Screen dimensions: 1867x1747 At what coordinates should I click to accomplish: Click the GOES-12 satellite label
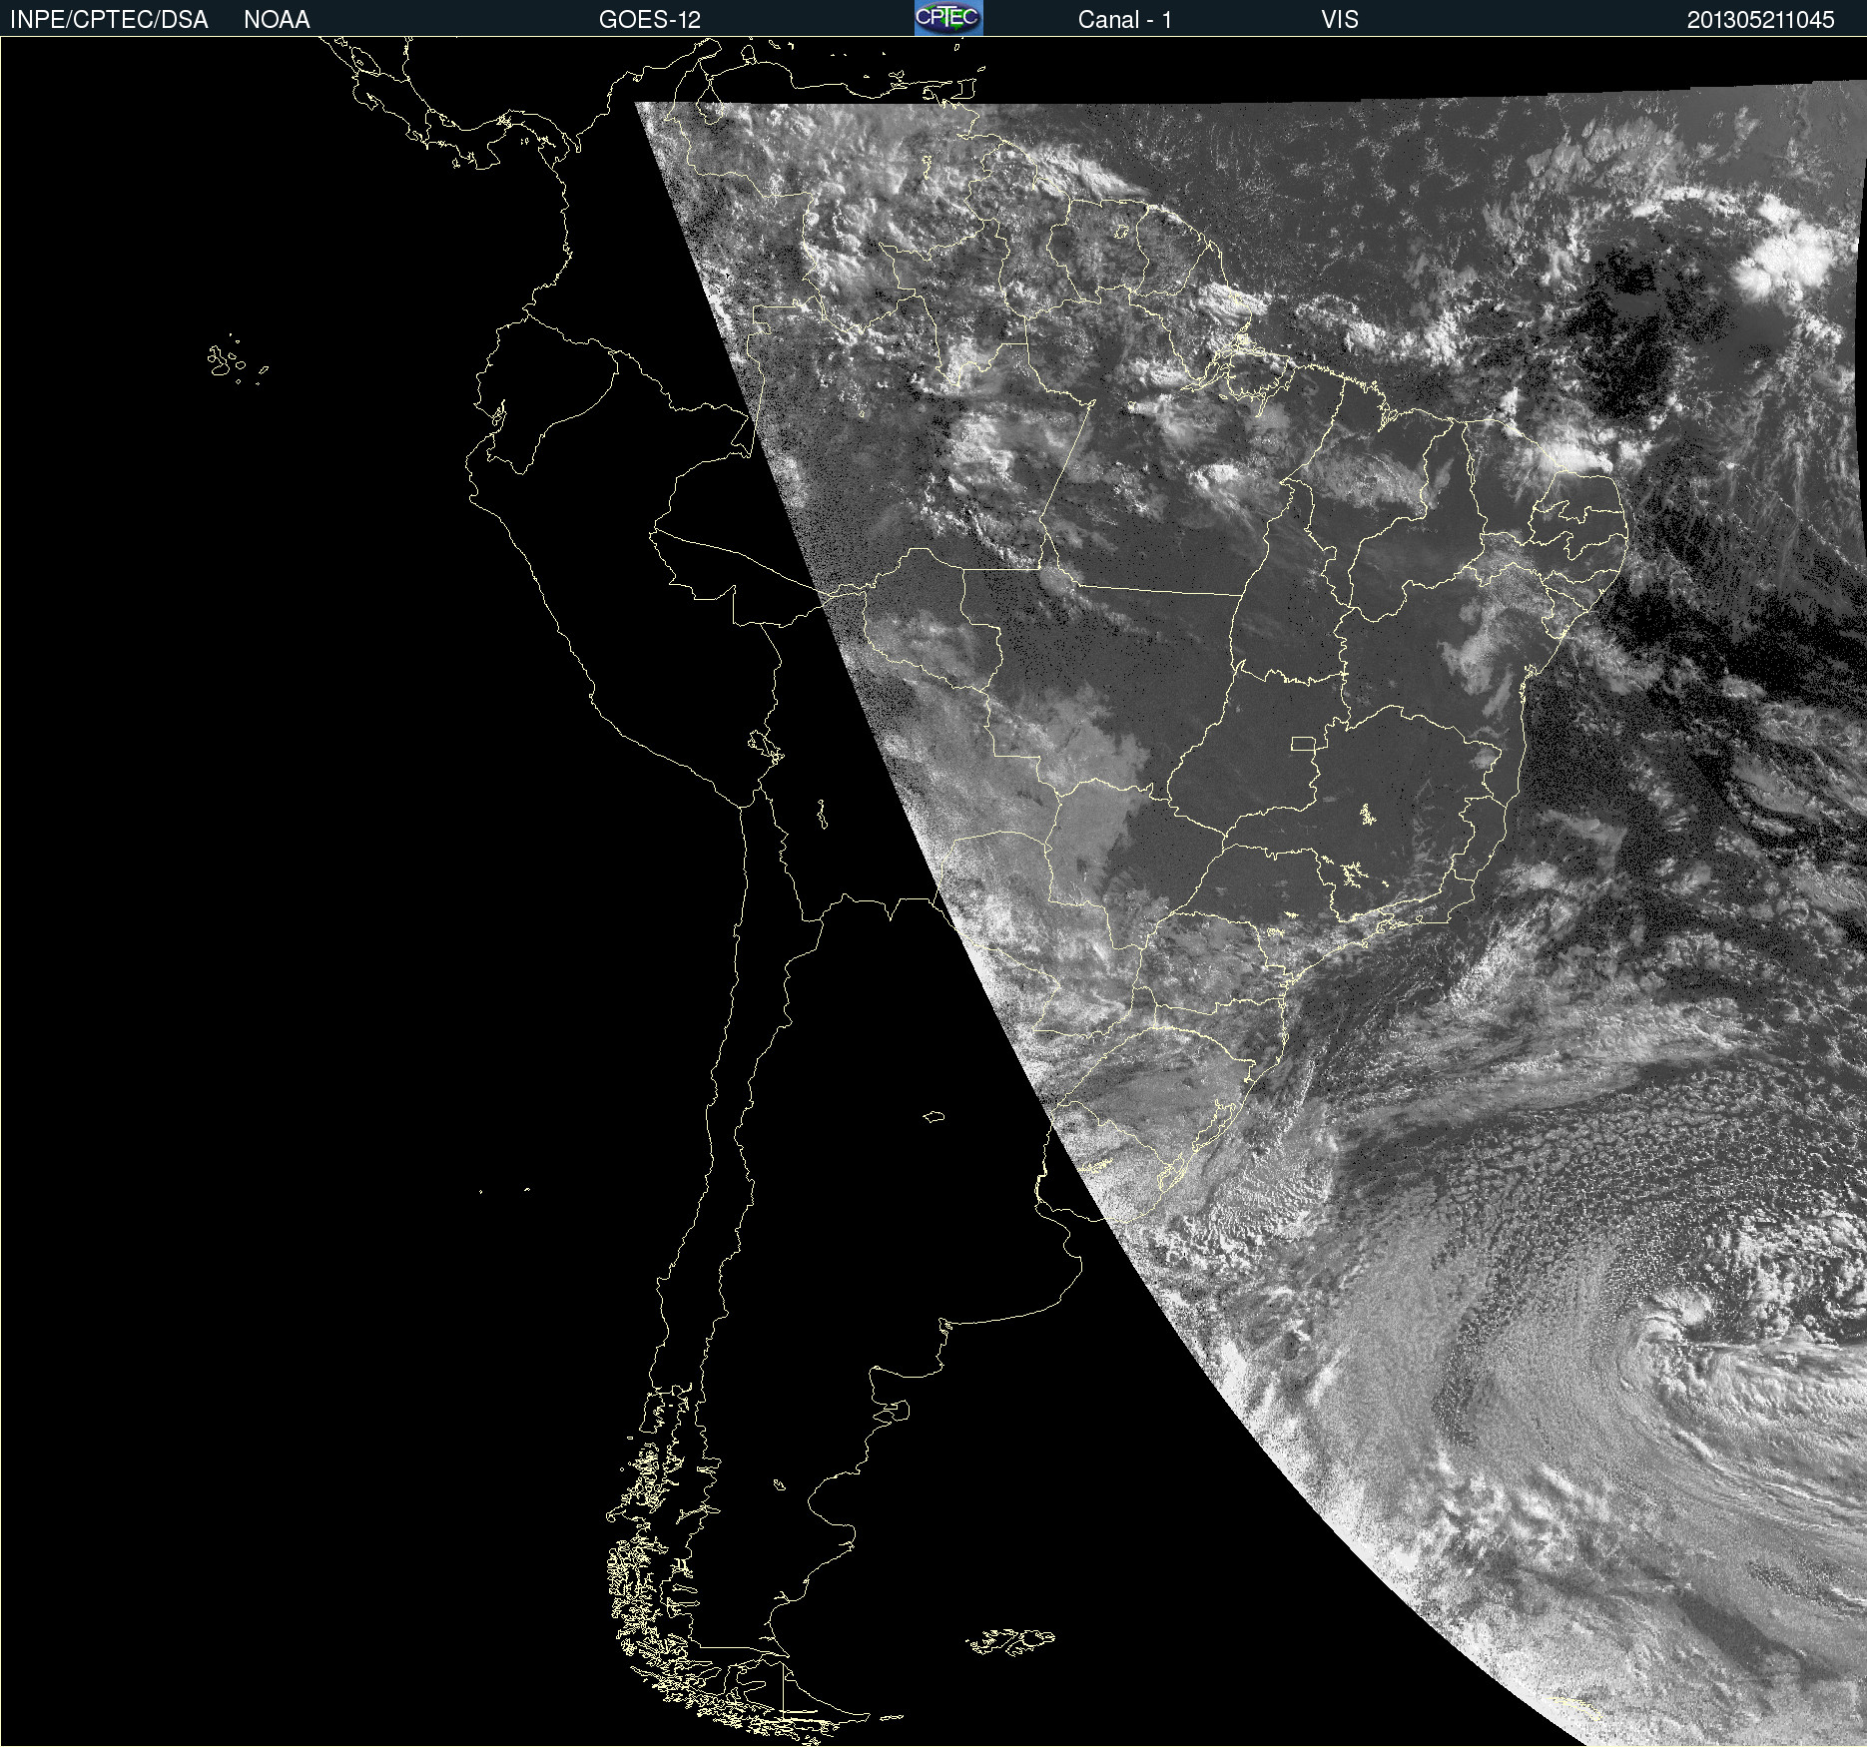click(650, 20)
